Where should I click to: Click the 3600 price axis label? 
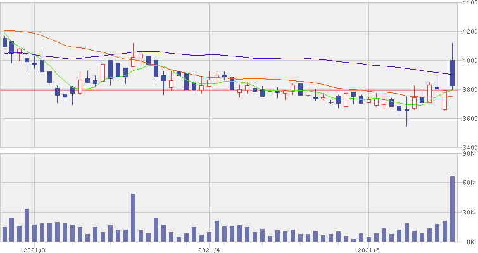tap(469, 119)
